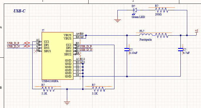The width and height of the screenshot is (201, 108).
Task: Select the USB4110GFA connector body
Action: pos(58,56)
